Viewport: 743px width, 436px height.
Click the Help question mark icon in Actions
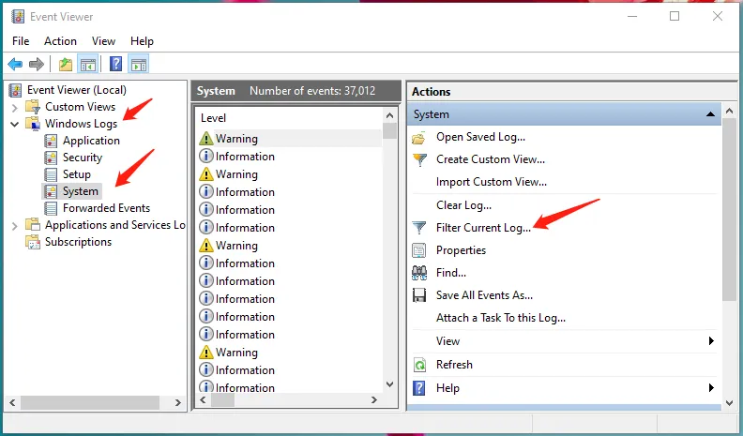419,388
